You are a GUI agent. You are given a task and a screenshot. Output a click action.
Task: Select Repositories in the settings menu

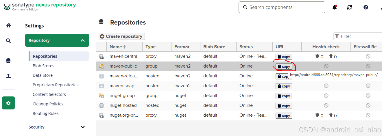click(59, 56)
